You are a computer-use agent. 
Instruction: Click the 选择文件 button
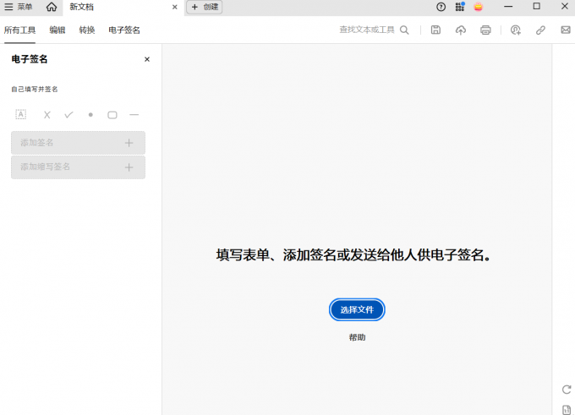click(357, 310)
